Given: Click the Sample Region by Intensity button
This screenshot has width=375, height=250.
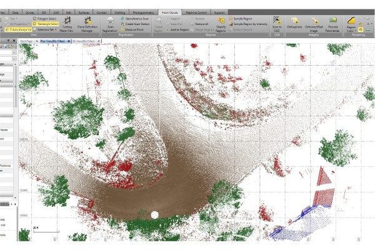Looking at the screenshot, I should pos(247,24).
